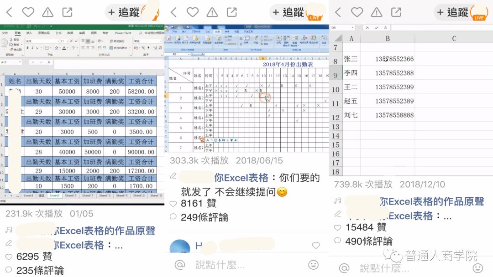493x277 pixels.
Task: Open the undo history dropdown arrow in left Excel
Action: click(x=39, y=26)
